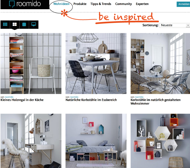Switch to small grid view icon
The height and width of the screenshot is (168, 190).
click(5, 25)
